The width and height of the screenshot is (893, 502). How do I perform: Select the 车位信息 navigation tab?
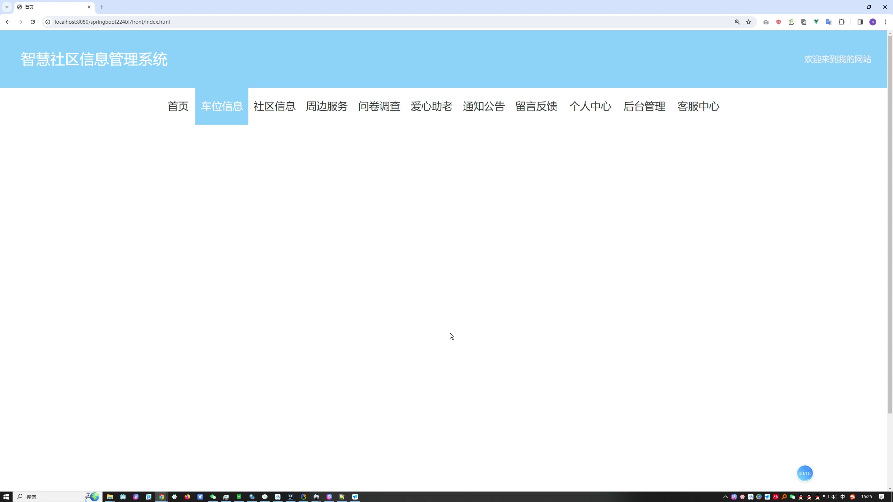[222, 106]
